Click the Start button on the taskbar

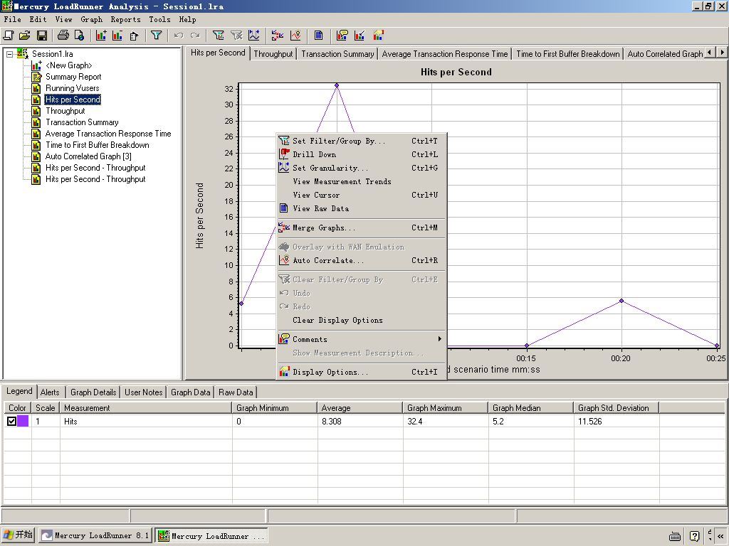click(x=18, y=535)
